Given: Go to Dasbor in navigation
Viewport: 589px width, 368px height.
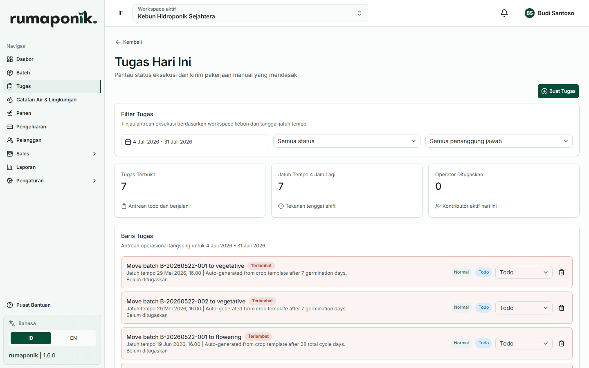Looking at the screenshot, I should 52,59.
